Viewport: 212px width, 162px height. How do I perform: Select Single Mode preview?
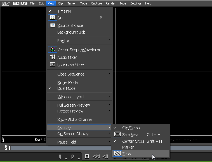(67, 83)
